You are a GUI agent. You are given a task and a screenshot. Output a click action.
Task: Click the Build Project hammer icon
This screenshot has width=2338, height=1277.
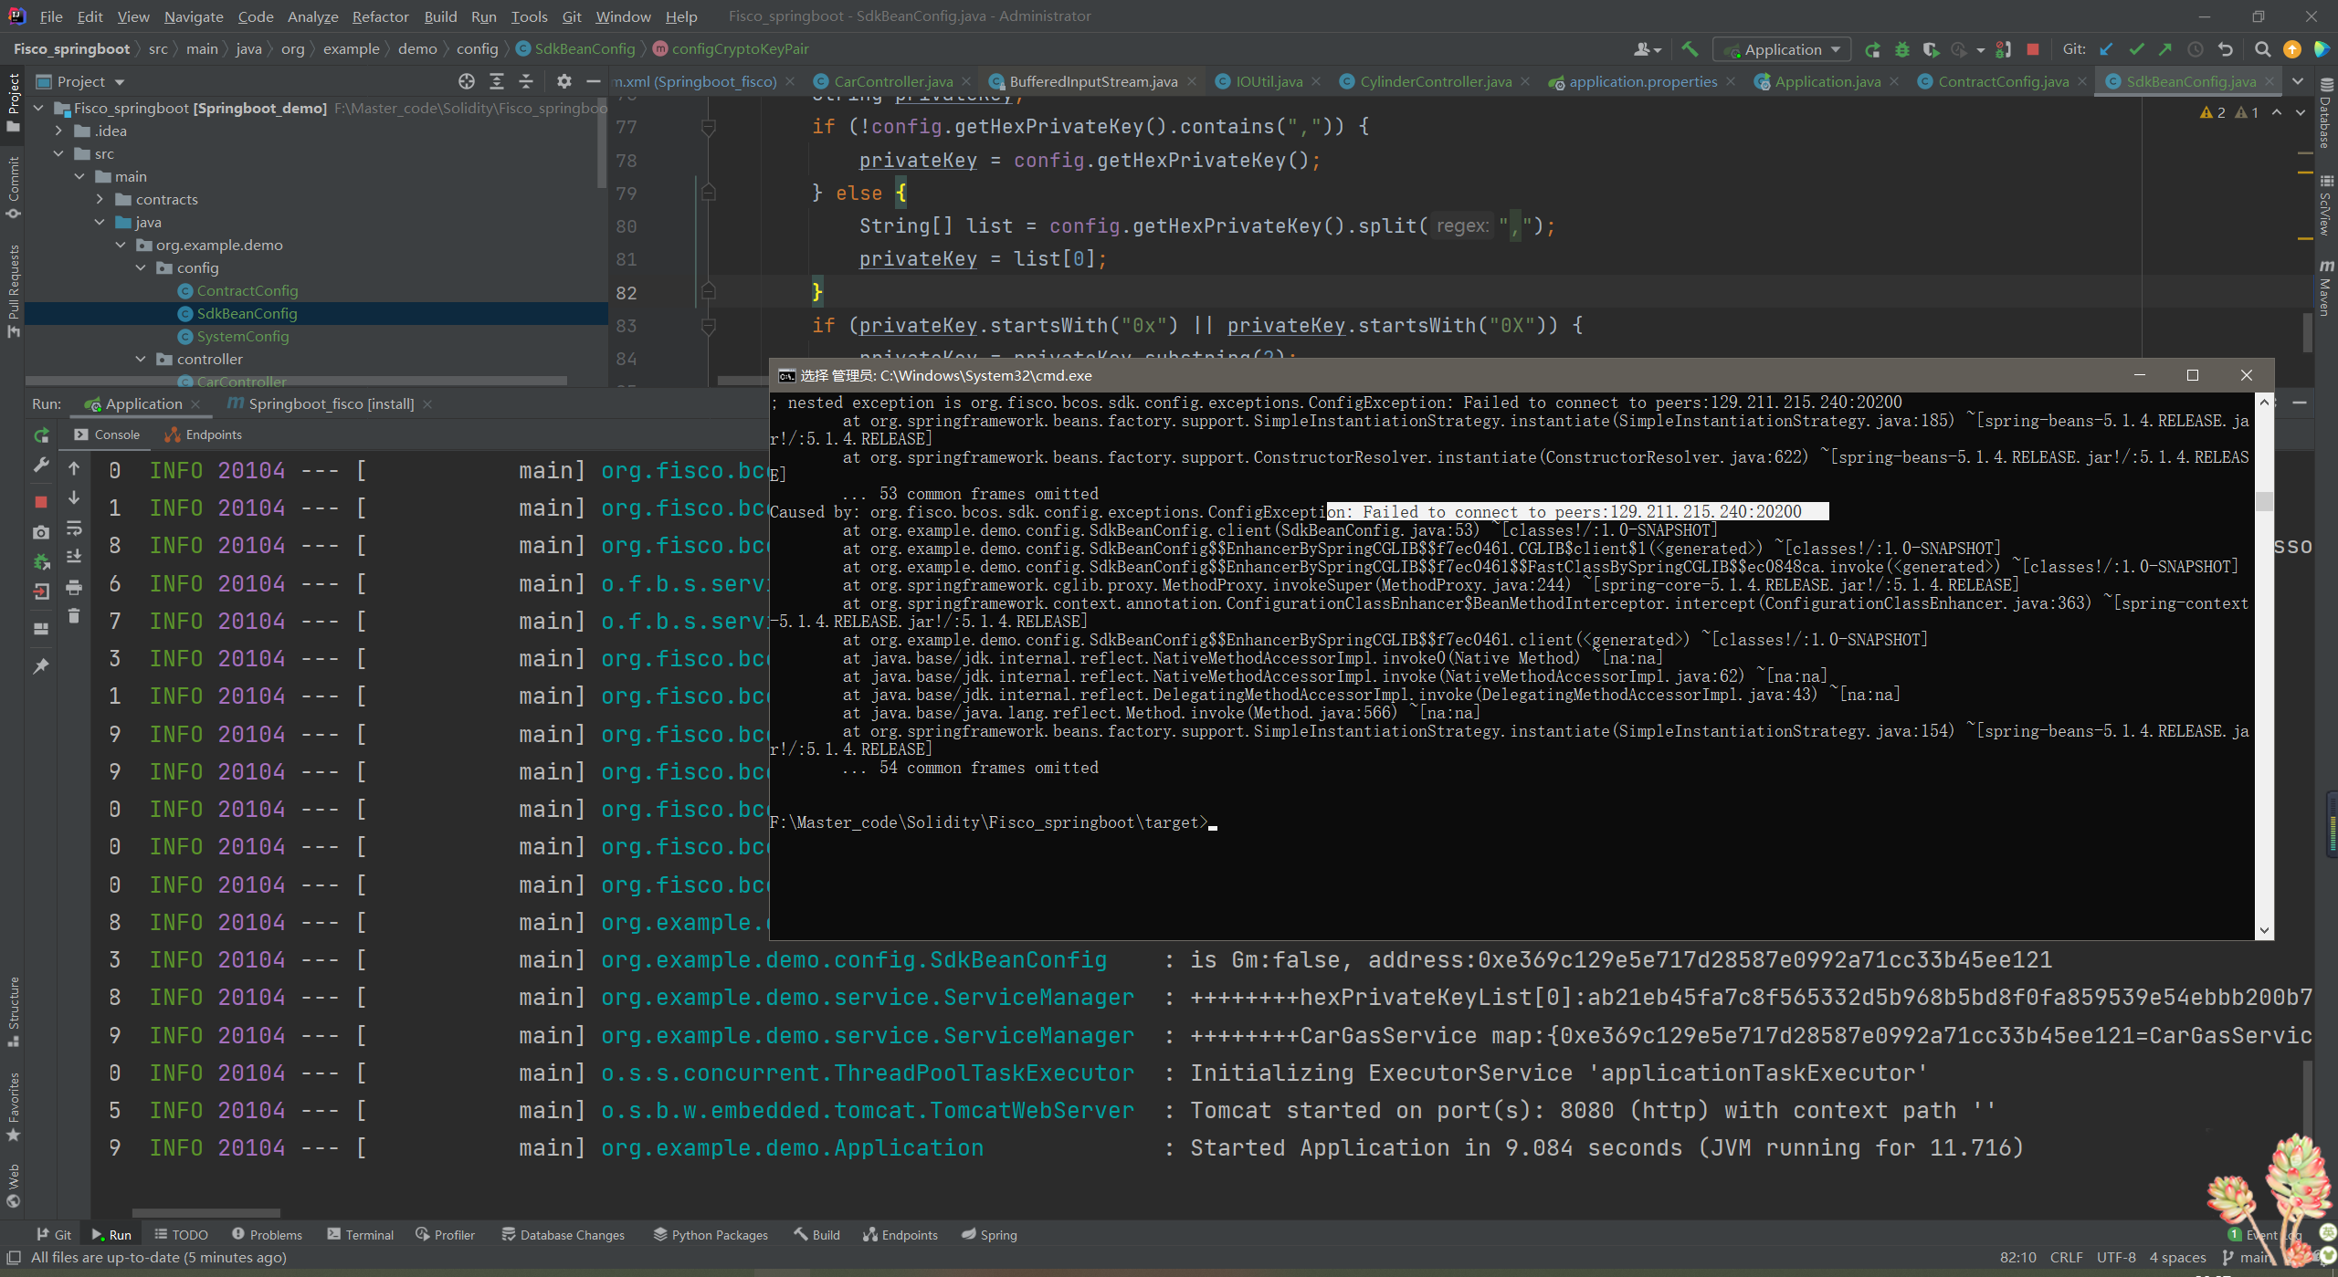point(1690,49)
